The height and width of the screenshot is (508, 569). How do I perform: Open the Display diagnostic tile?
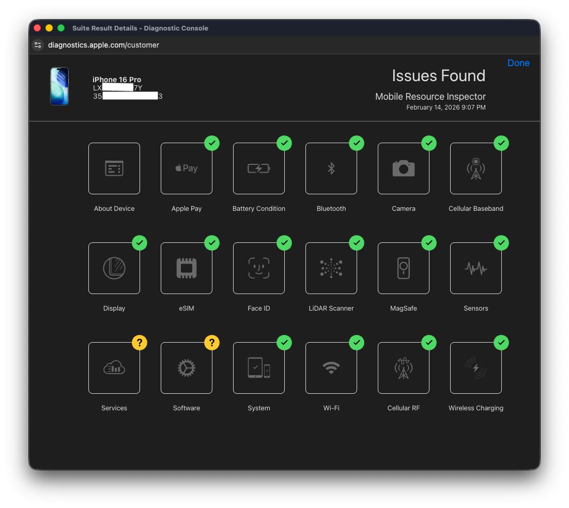pos(114,268)
